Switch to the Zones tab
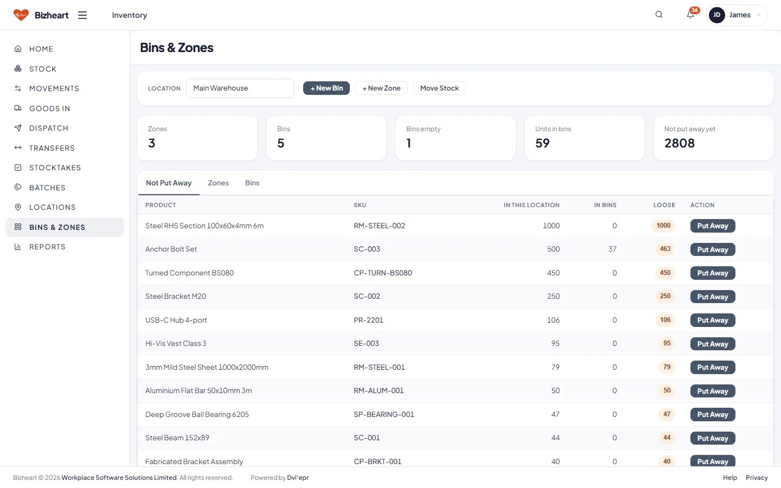781x488 pixels. [219, 183]
